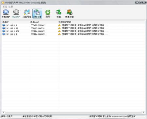Image resolution: width=147 pixels, height=119 pixels.
Task: Click the 停止防护 stop protection icon
Action: 16,14
